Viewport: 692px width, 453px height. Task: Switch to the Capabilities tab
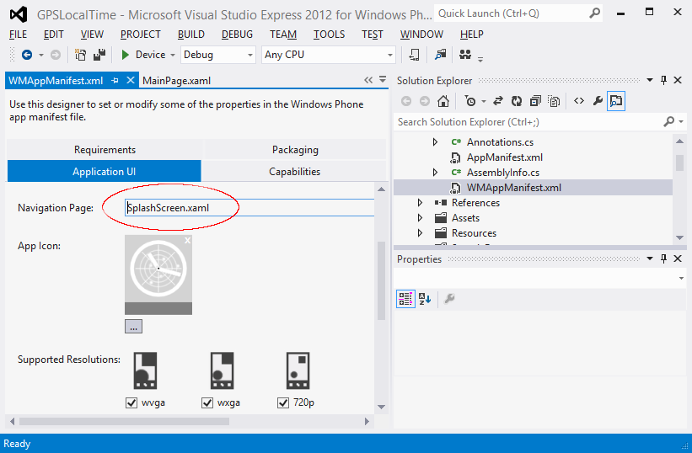tap(294, 172)
